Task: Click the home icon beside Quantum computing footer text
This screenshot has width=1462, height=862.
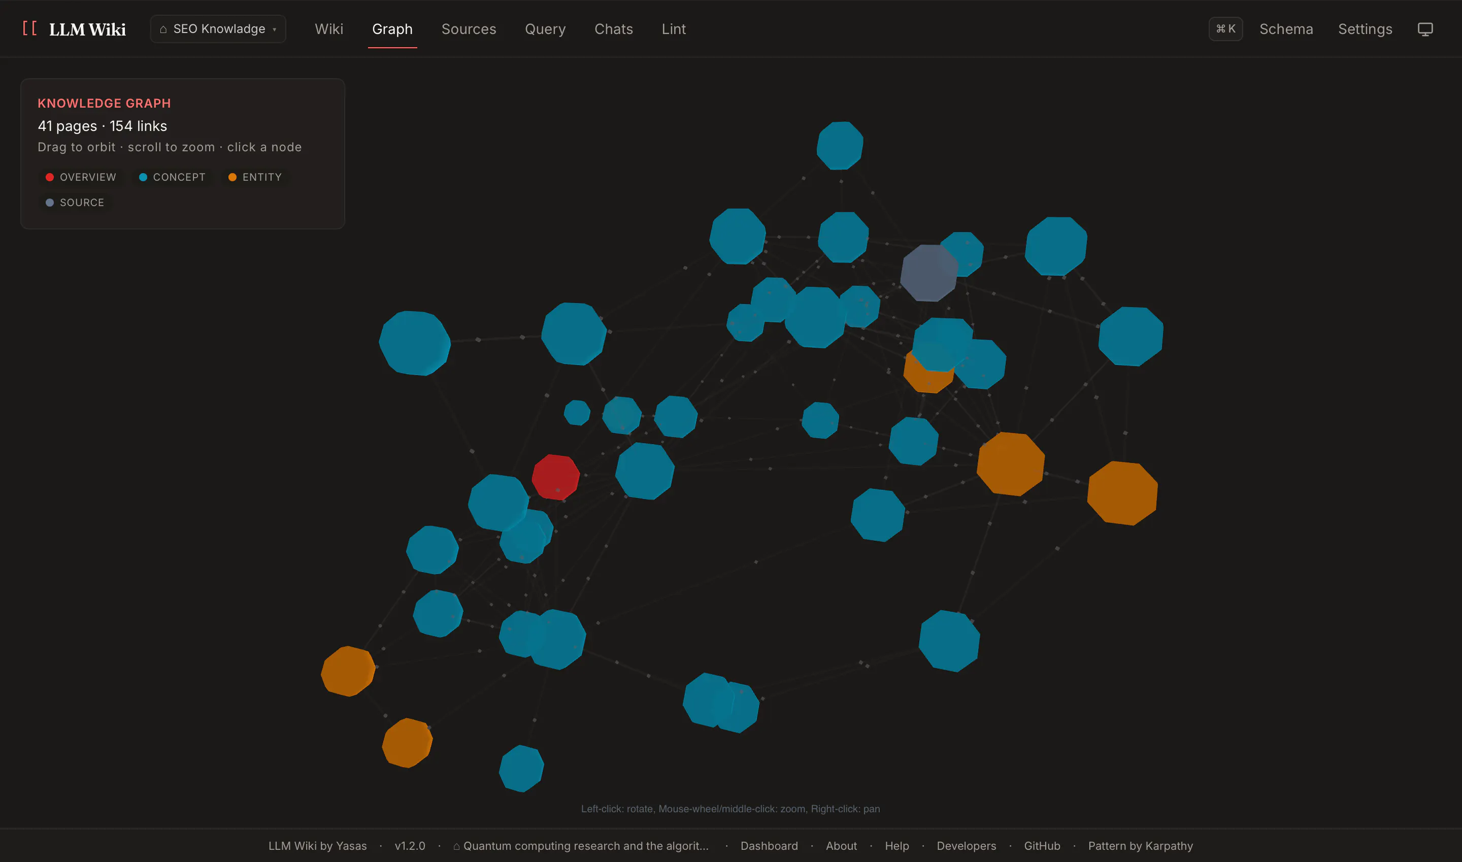Action: pos(456,846)
